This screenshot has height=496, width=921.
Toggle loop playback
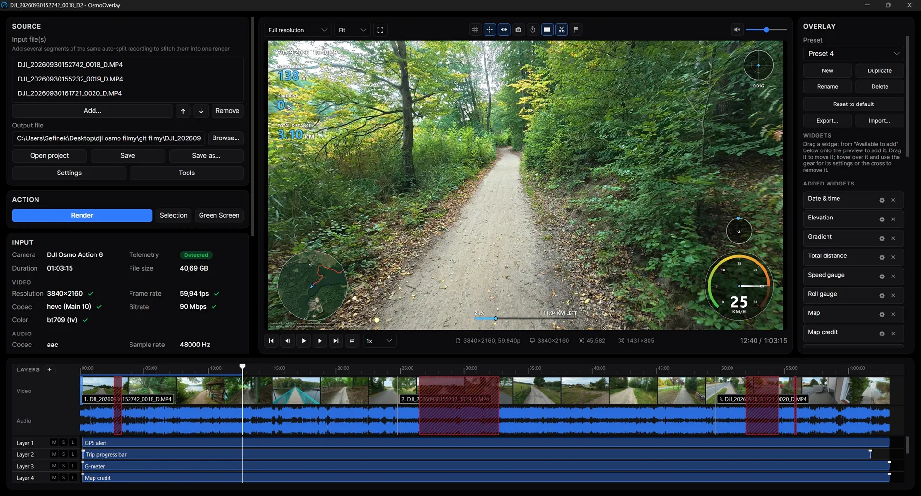pyautogui.click(x=352, y=341)
